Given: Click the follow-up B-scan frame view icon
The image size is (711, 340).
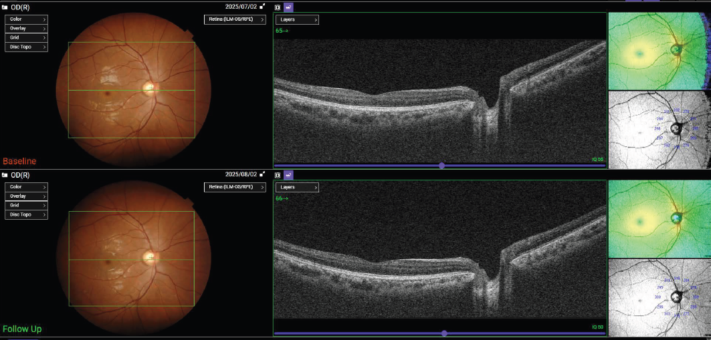Looking at the screenshot, I should point(278,174).
